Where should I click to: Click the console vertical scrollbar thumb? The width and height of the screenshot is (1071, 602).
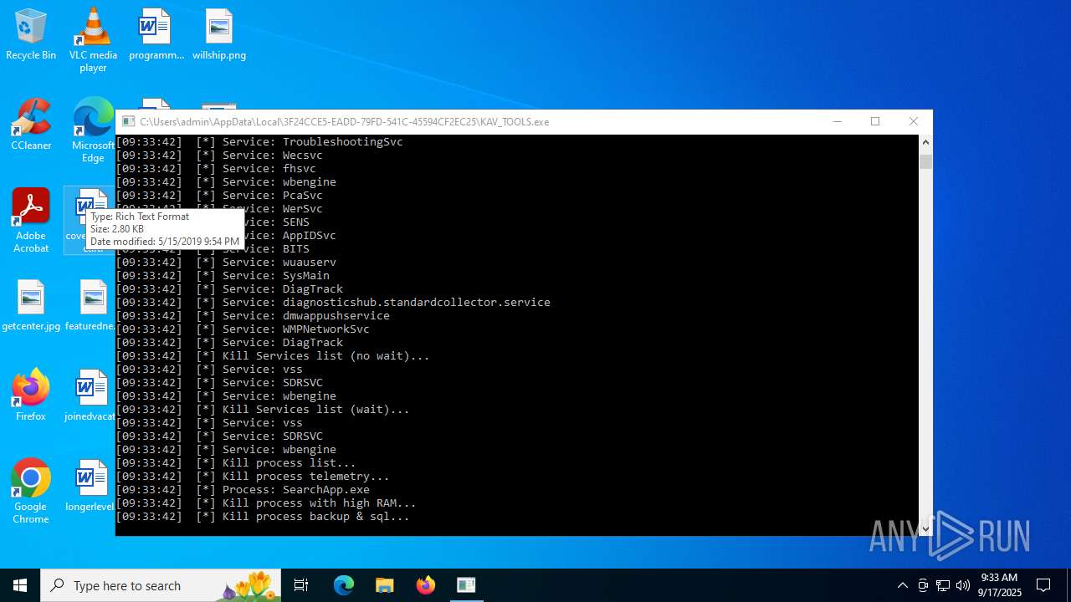tap(925, 161)
